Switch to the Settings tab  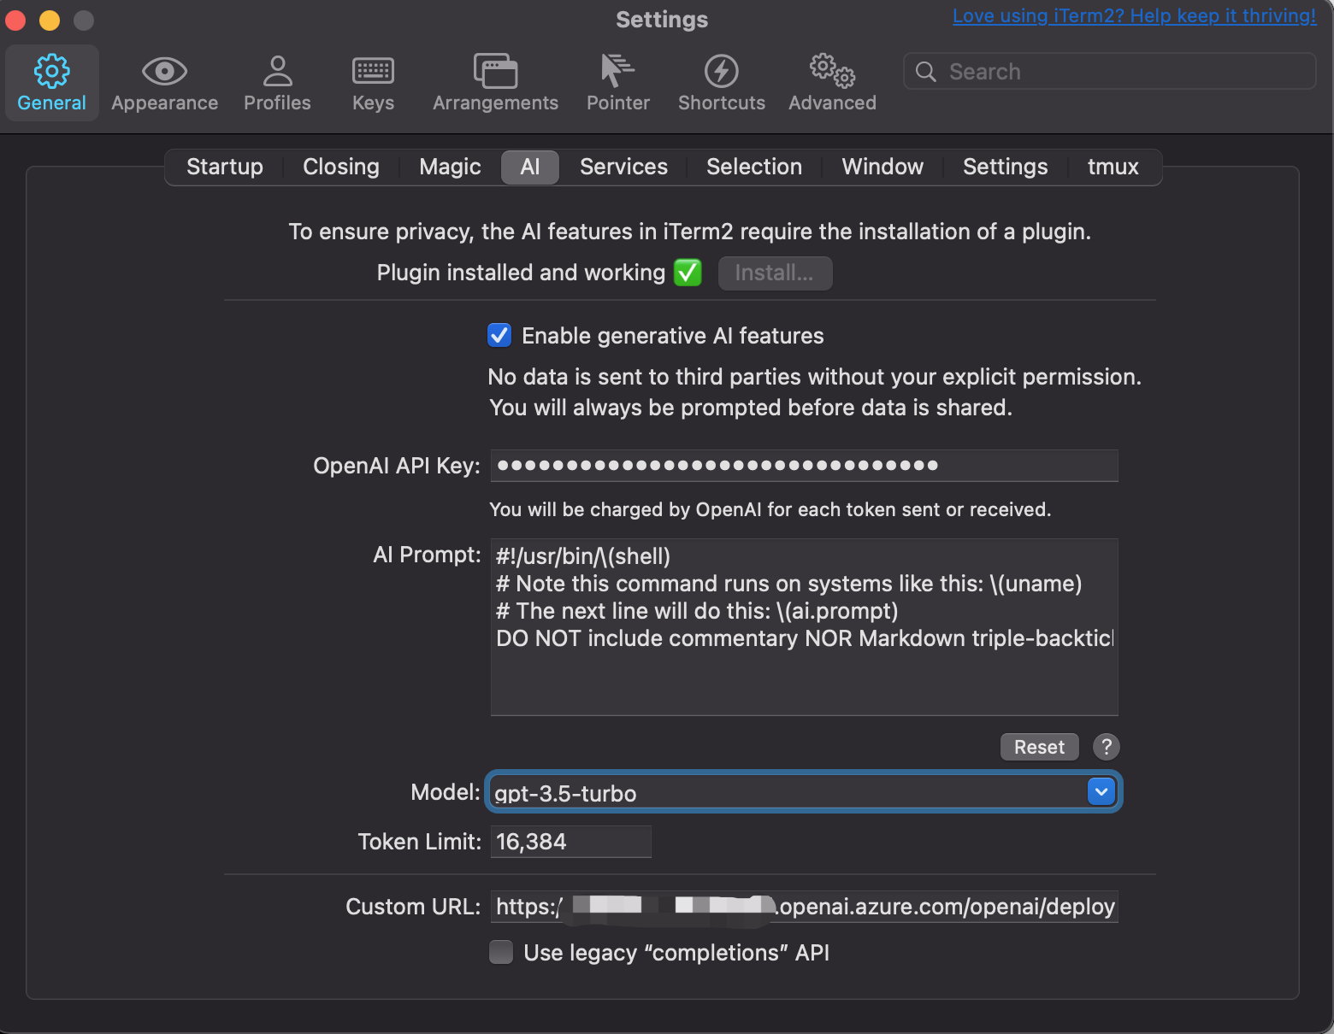pyautogui.click(x=1005, y=167)
